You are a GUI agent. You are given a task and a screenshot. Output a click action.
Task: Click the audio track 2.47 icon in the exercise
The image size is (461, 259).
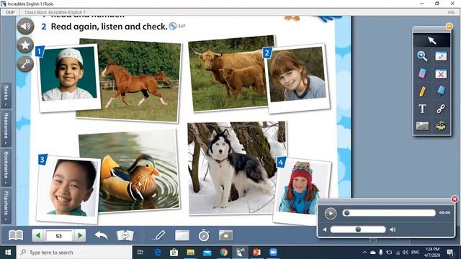[173, 26]
